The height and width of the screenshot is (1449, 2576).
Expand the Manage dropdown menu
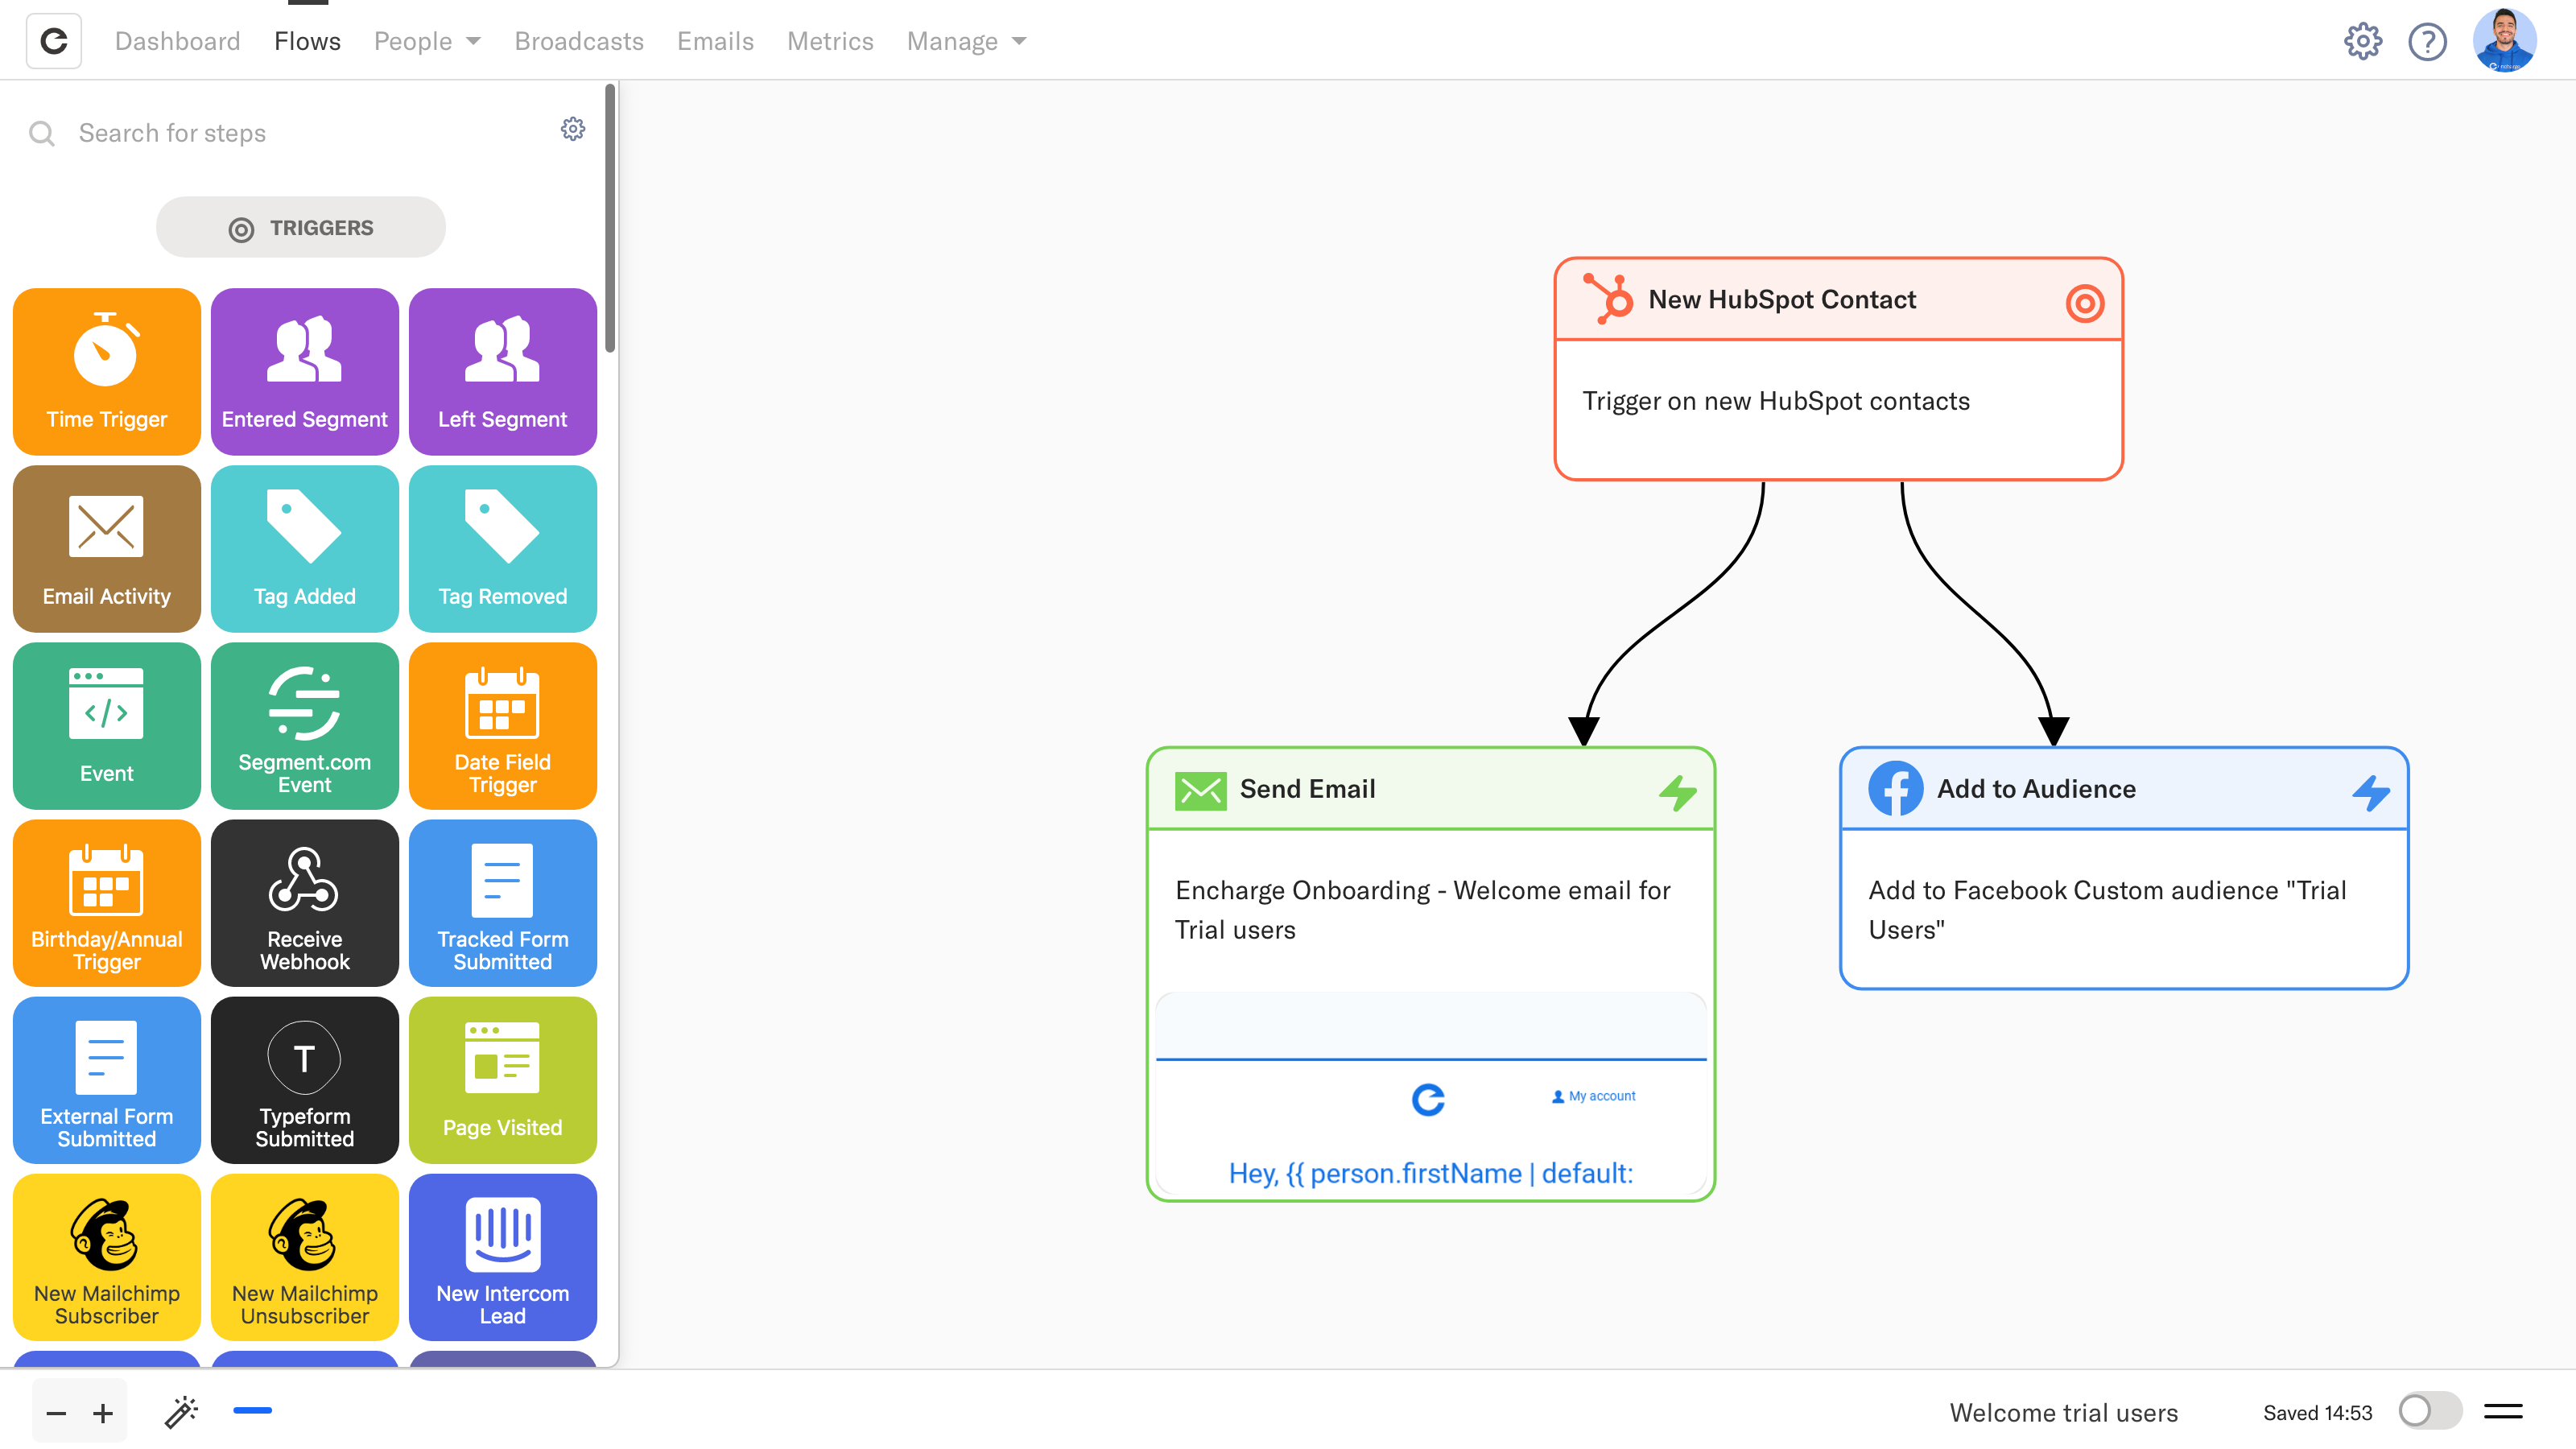(x=966, y=41)
